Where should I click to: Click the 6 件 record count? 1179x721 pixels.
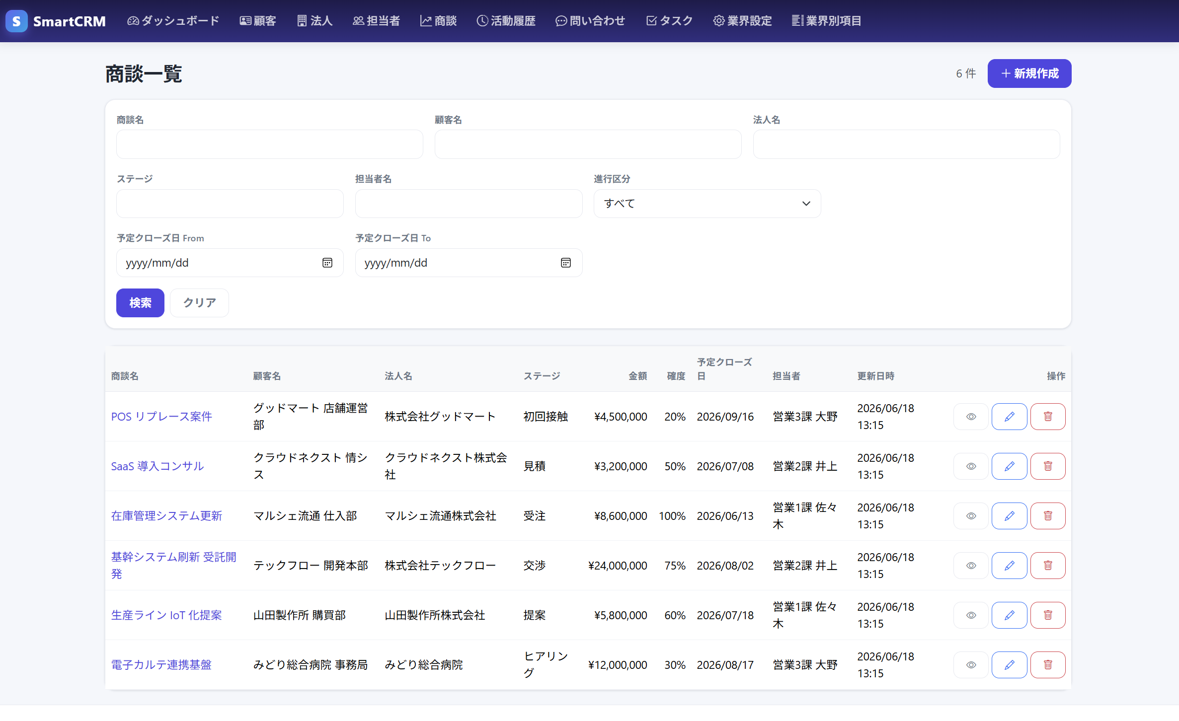click(x=966, y=73)
